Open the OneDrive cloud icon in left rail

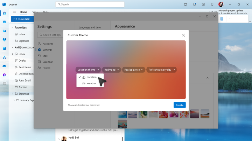click(x=4, y=66)
